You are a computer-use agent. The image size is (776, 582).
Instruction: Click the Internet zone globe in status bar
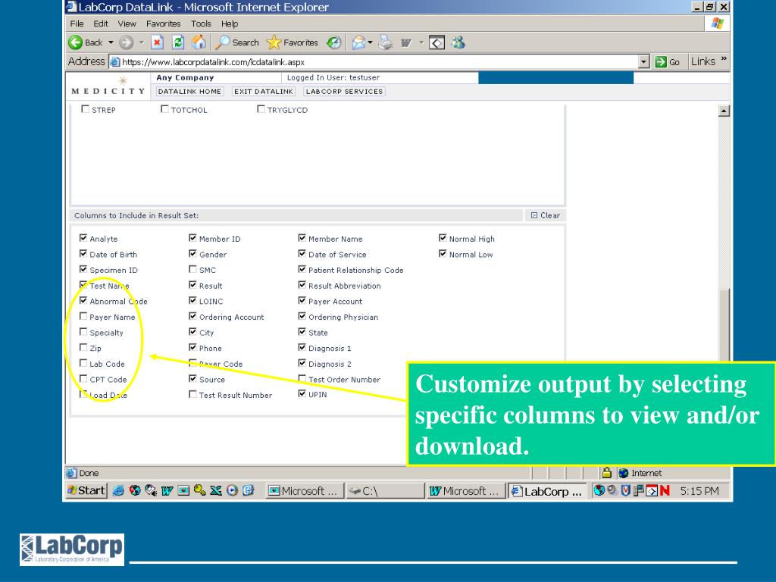(x=624, y=473)
